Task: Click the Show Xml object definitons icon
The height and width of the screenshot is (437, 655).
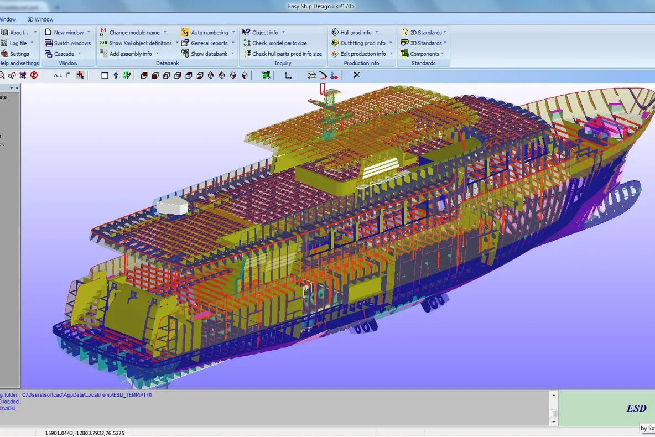Action: click(103, 43)
